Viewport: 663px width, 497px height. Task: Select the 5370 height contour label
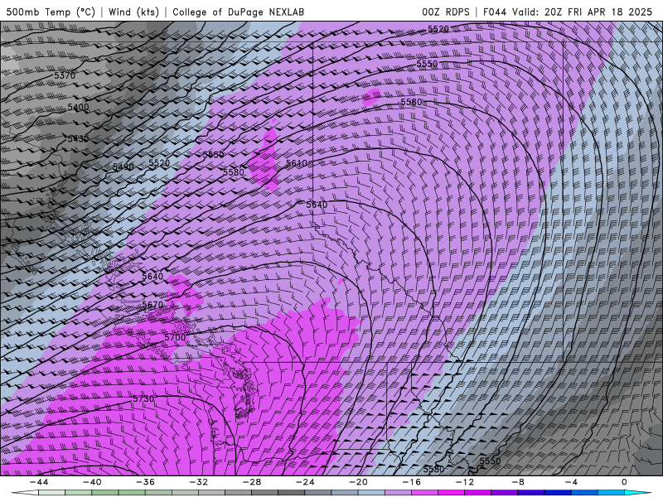(65, 75)
